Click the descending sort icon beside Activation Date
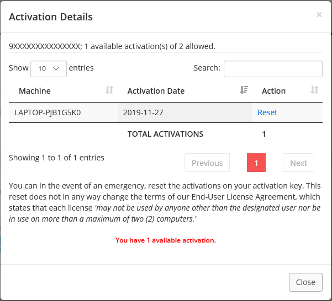 244,90
